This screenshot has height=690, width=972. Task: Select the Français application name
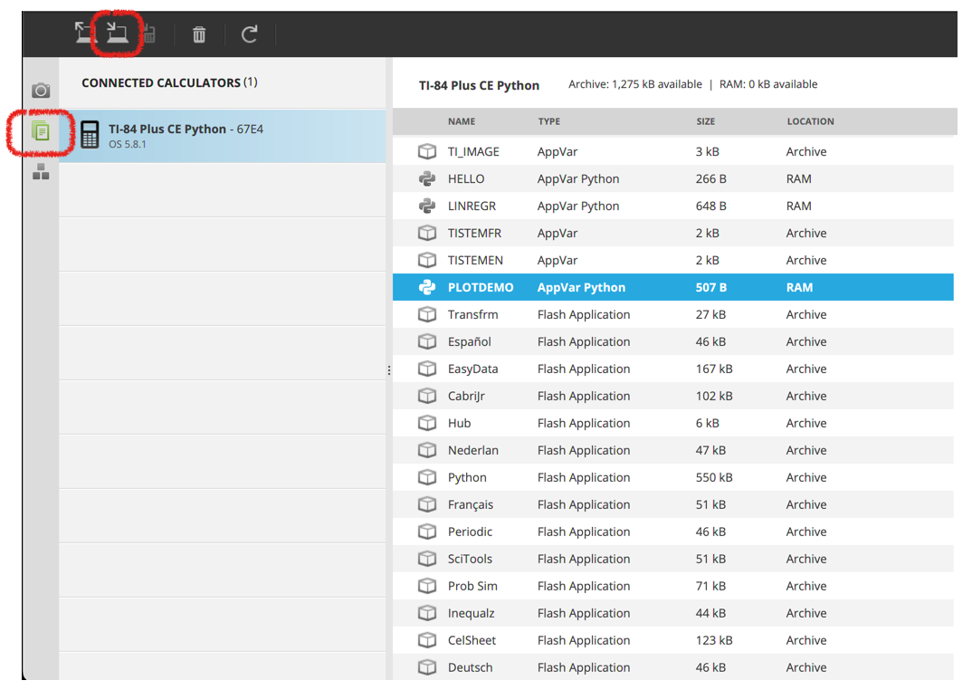tap(471, 505)
